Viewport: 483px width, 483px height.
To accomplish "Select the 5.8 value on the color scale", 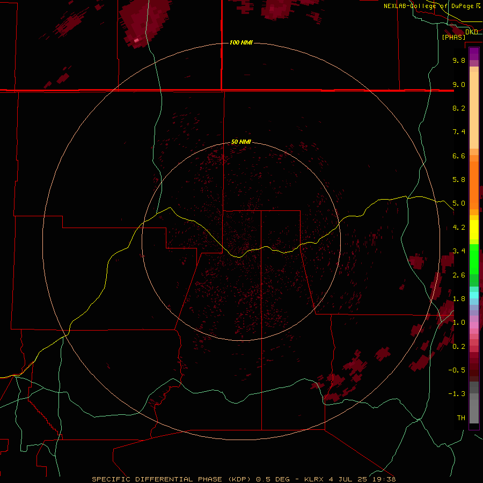I will click(x=459, y=180).
